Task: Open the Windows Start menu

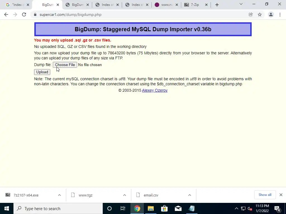Action: click(x=7, y=208)
